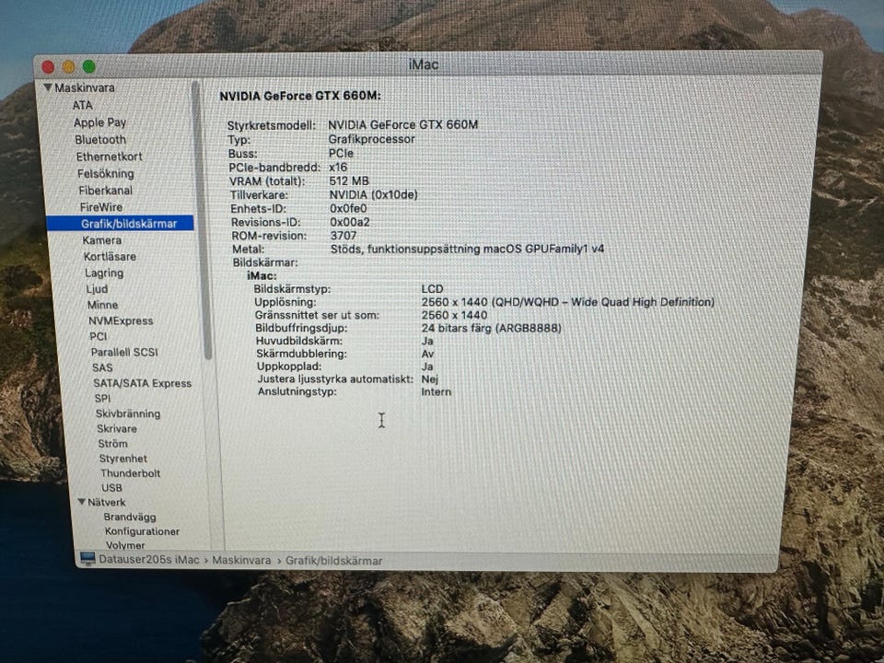Click the ROM revision value 3707
This screenshot has width=884, height=663.
point(343,236)
